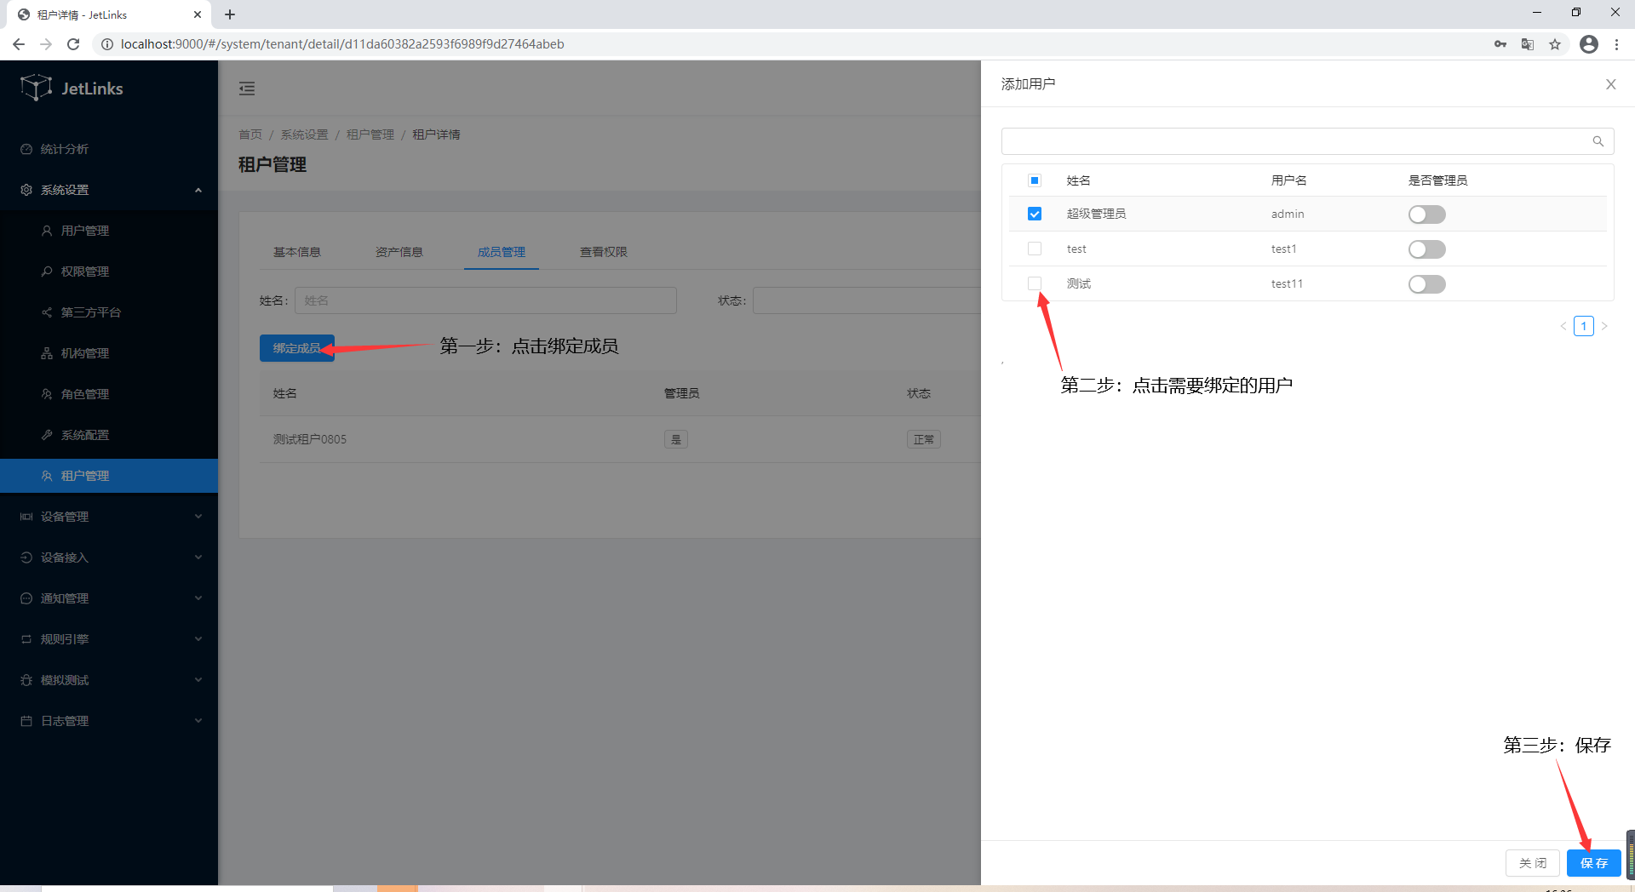Image resolution: width=1635 pixels, height=892 pixels.
Task: Select the 用户管理 user icon
Action: [x=46, y=230]
